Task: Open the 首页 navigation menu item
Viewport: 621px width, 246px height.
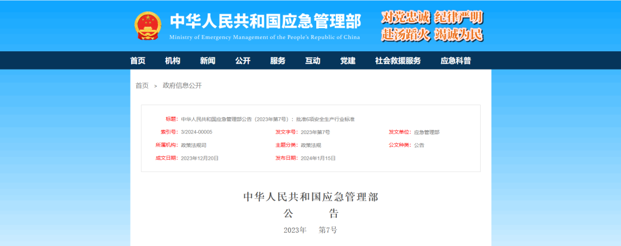Action: [x=138, y=60]
